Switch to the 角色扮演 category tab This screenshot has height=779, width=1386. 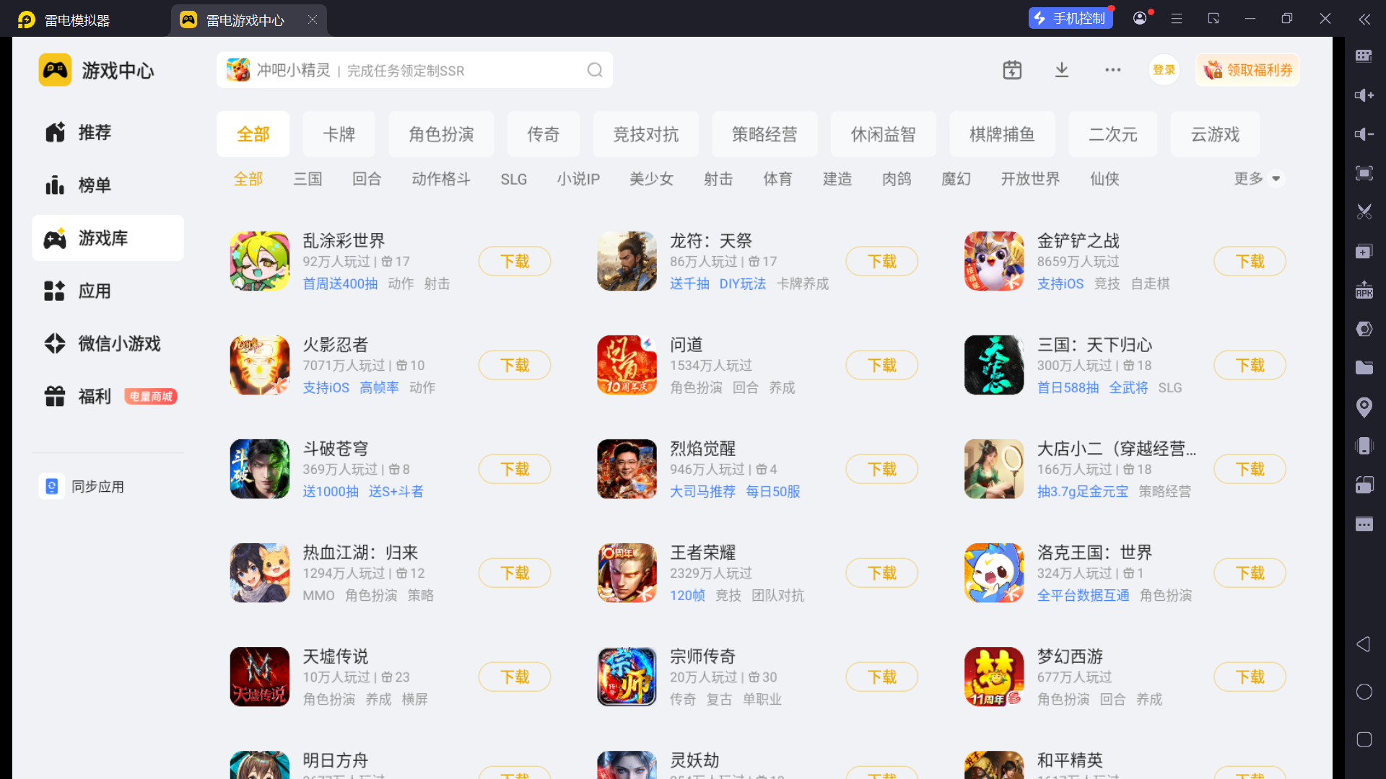pyautogui.click(x=441, y=135)
